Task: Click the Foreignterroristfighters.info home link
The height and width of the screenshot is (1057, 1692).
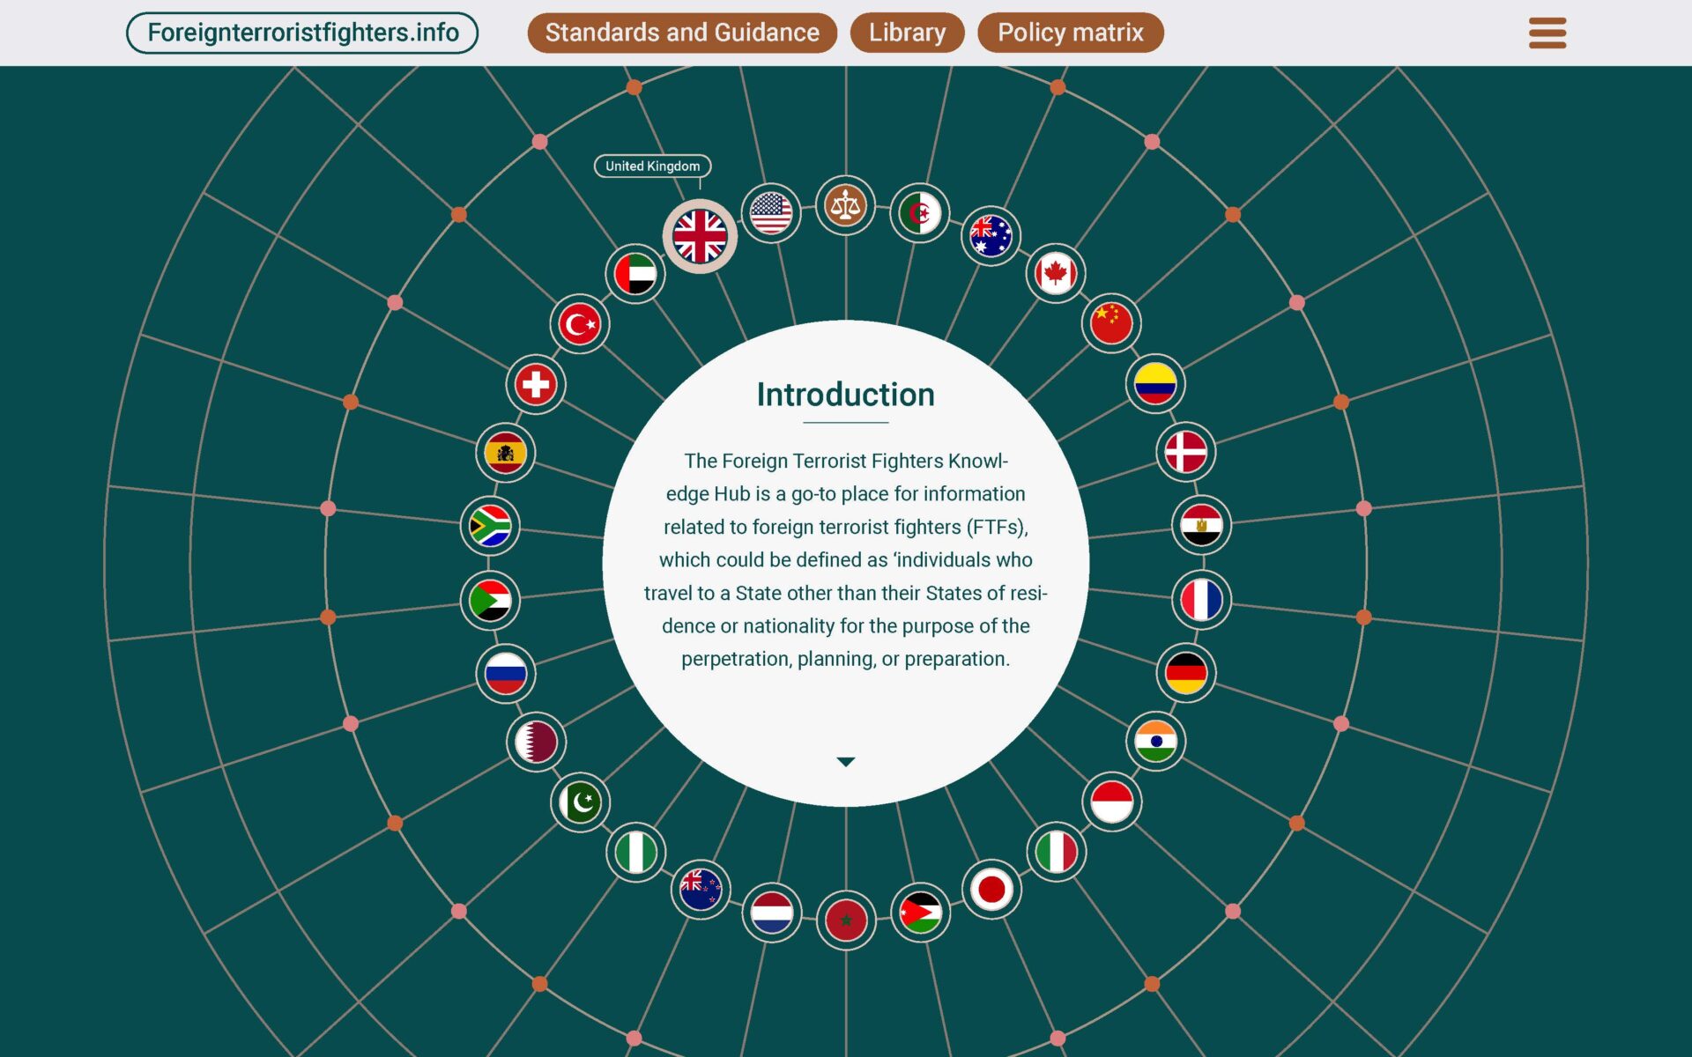Action: [302, 33]
